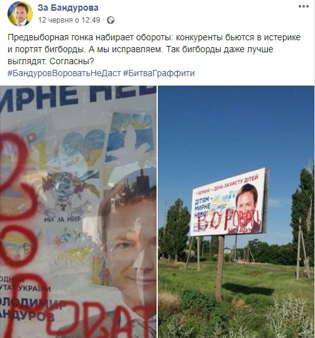Follow the #БандуровВороватьНеДаст hashtag
The image size is (315, 338).
pyautogui.click(x=64, y=73)
